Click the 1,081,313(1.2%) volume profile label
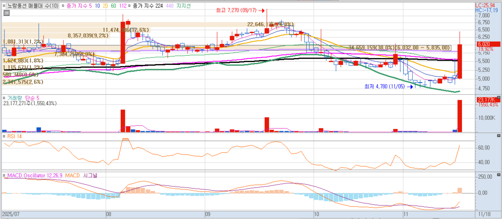The height and width of the screenshot is (219, 502). tap(23, 42)
